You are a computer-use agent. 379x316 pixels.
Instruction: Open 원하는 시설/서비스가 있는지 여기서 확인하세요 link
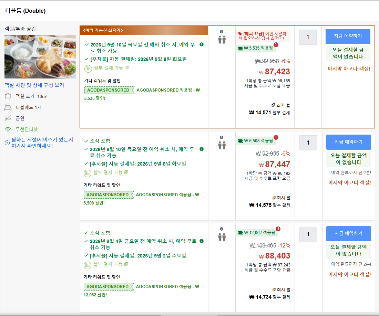point(42,143)
